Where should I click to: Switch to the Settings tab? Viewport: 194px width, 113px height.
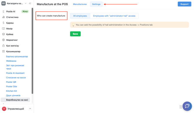(x=96, y=4)
